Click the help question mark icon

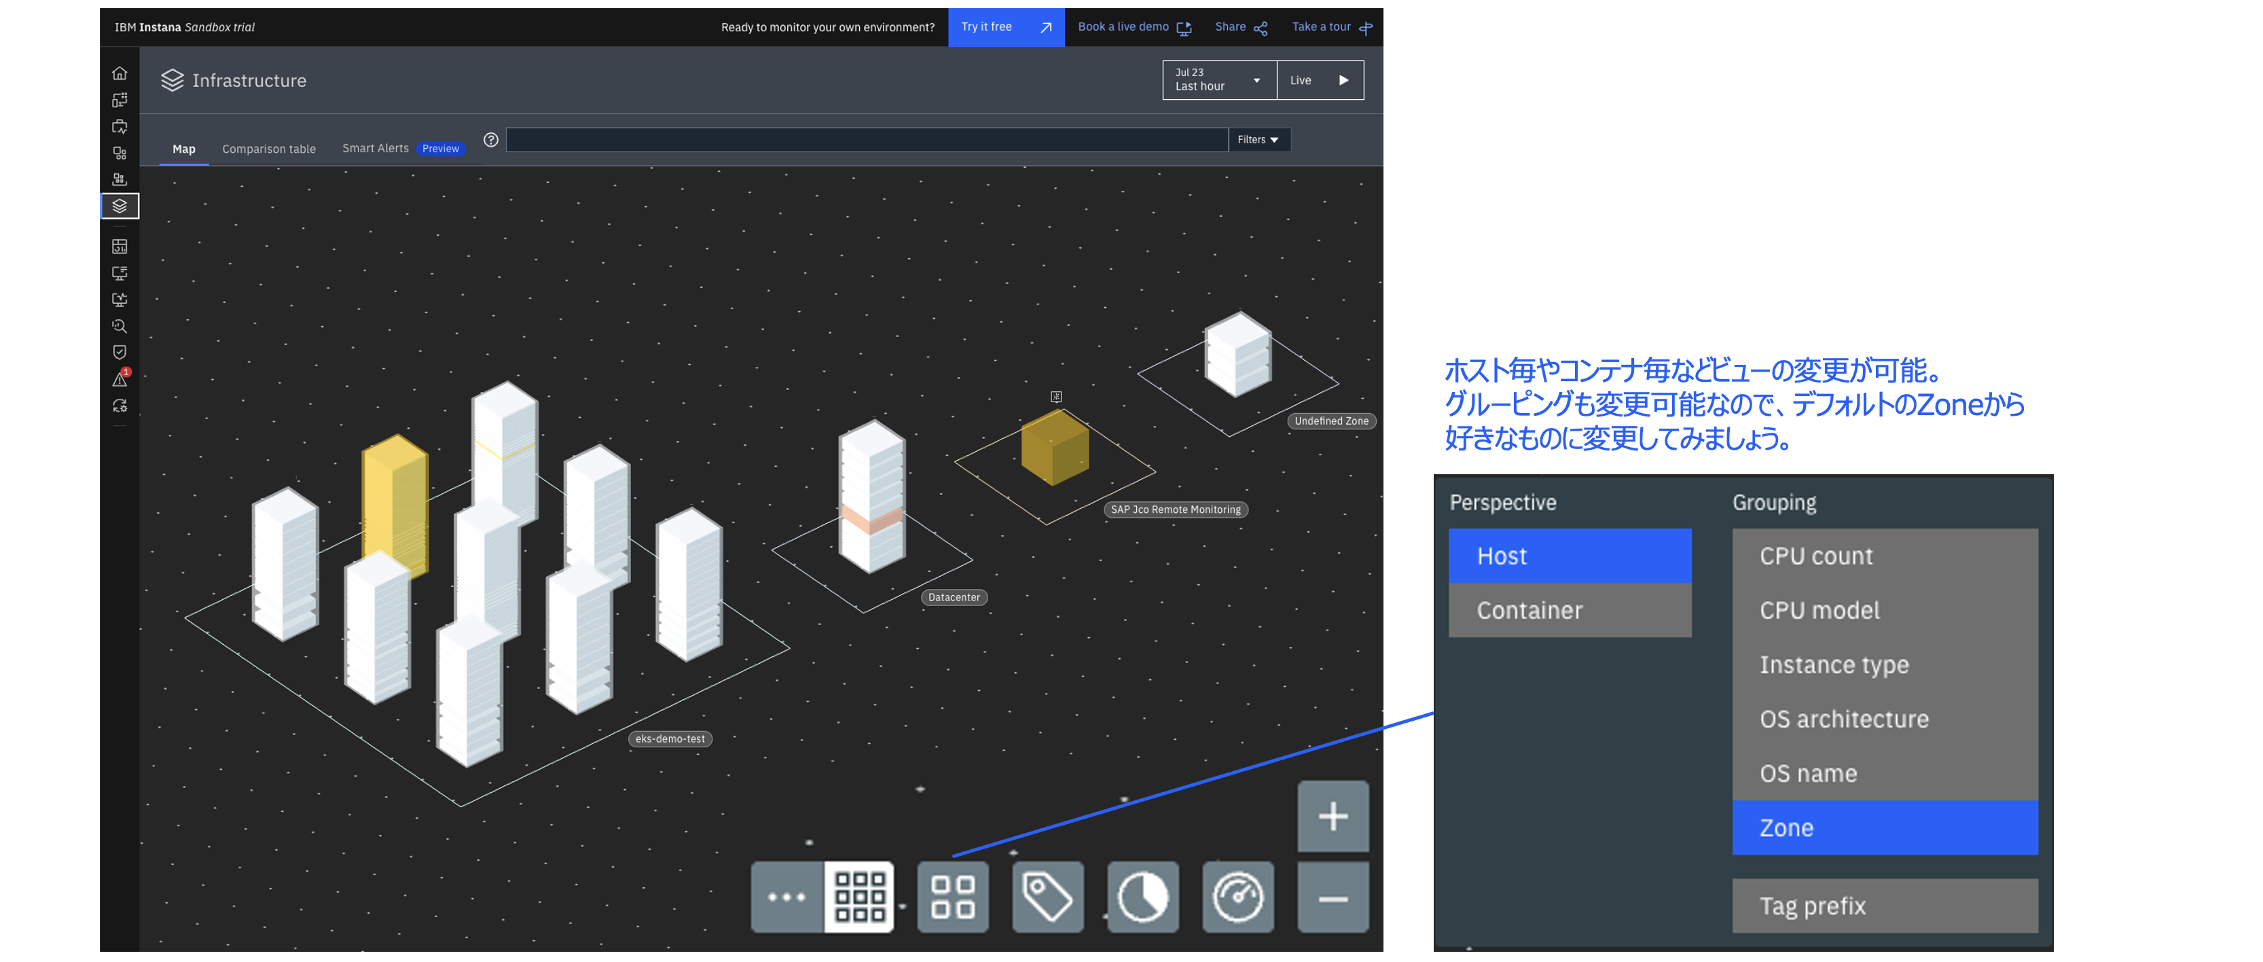tap(491, 140)
